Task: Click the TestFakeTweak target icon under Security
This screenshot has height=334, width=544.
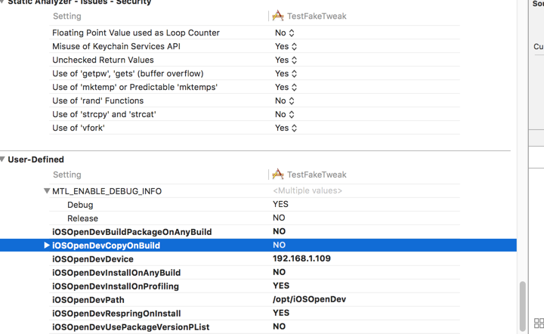Action: (278, 16)
